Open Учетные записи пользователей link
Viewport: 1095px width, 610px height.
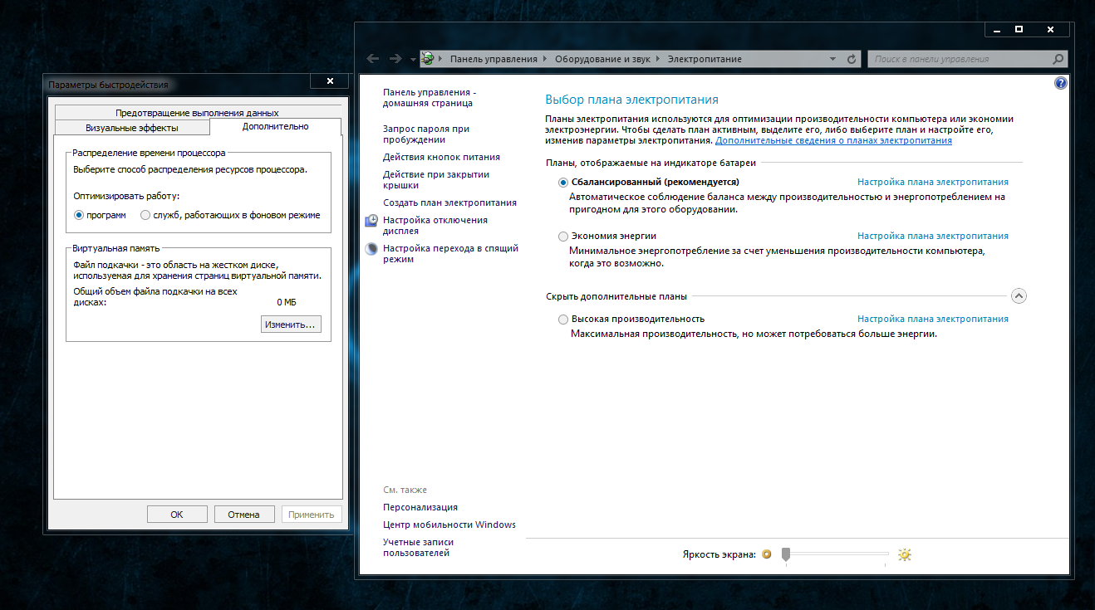[x=419, y=548]
